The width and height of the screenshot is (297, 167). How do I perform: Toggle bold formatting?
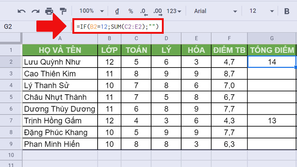(x=287, y=11)
